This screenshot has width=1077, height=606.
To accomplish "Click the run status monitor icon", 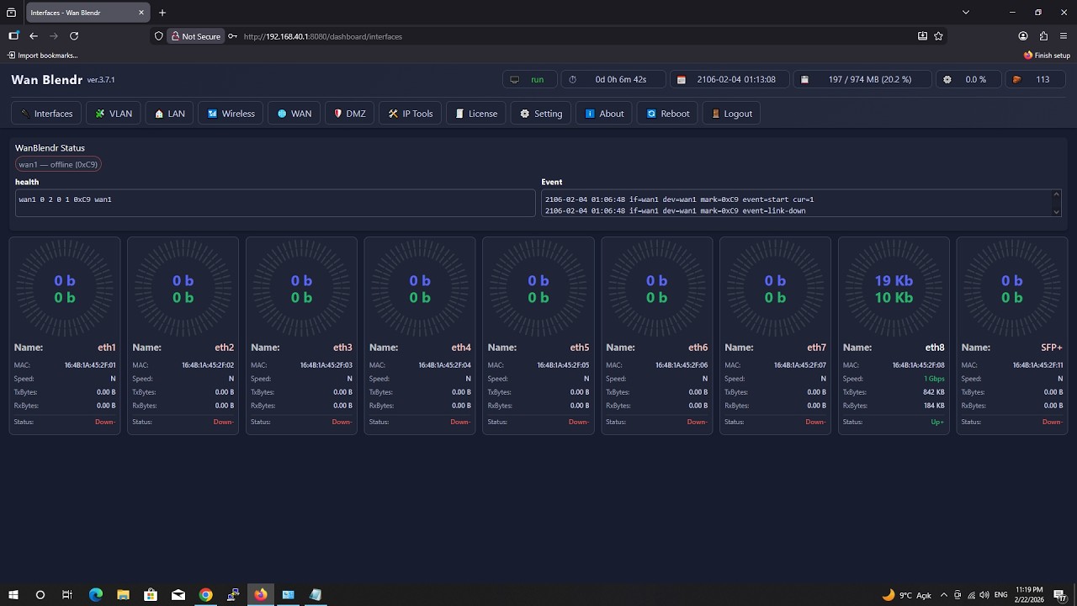I will [515, 79].
